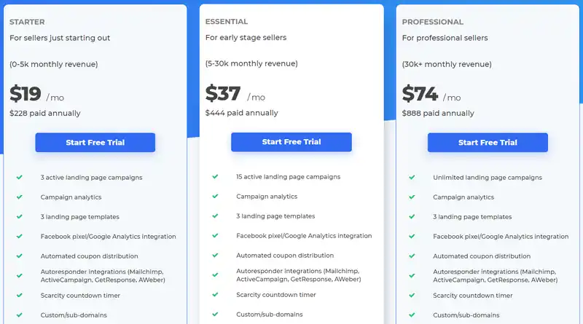Click checkmark beside Unlimited landing page campaigns
This screenshot has width=583, height=324.
point(412,177)
